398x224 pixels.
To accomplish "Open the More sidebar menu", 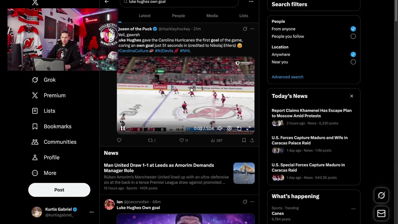I will point(44,173).
